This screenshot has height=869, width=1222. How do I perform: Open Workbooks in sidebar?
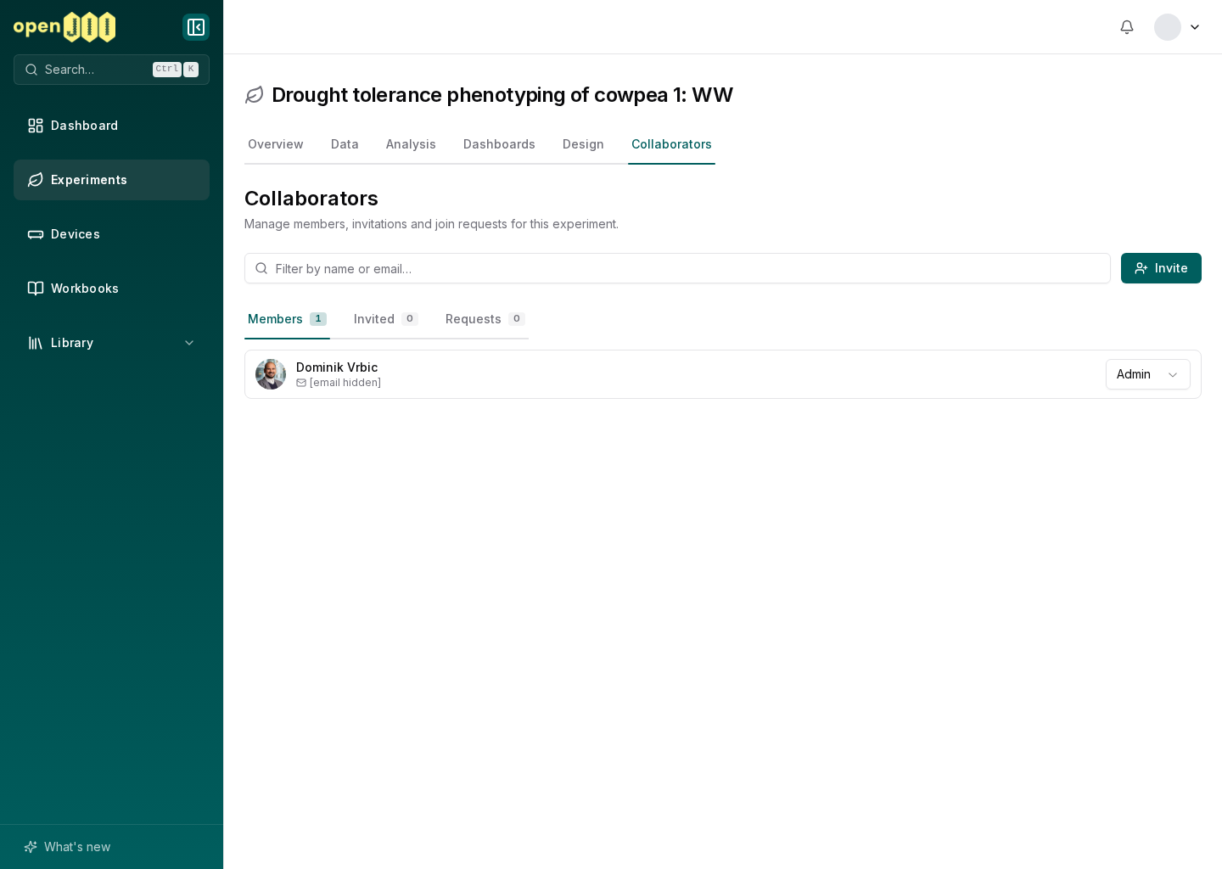tap(111, 289)
